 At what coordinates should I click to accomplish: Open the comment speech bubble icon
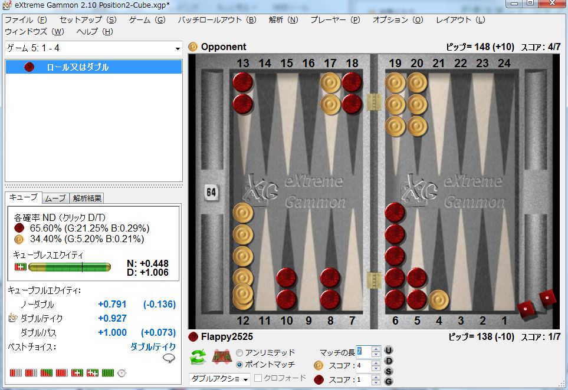coord(169,358)
